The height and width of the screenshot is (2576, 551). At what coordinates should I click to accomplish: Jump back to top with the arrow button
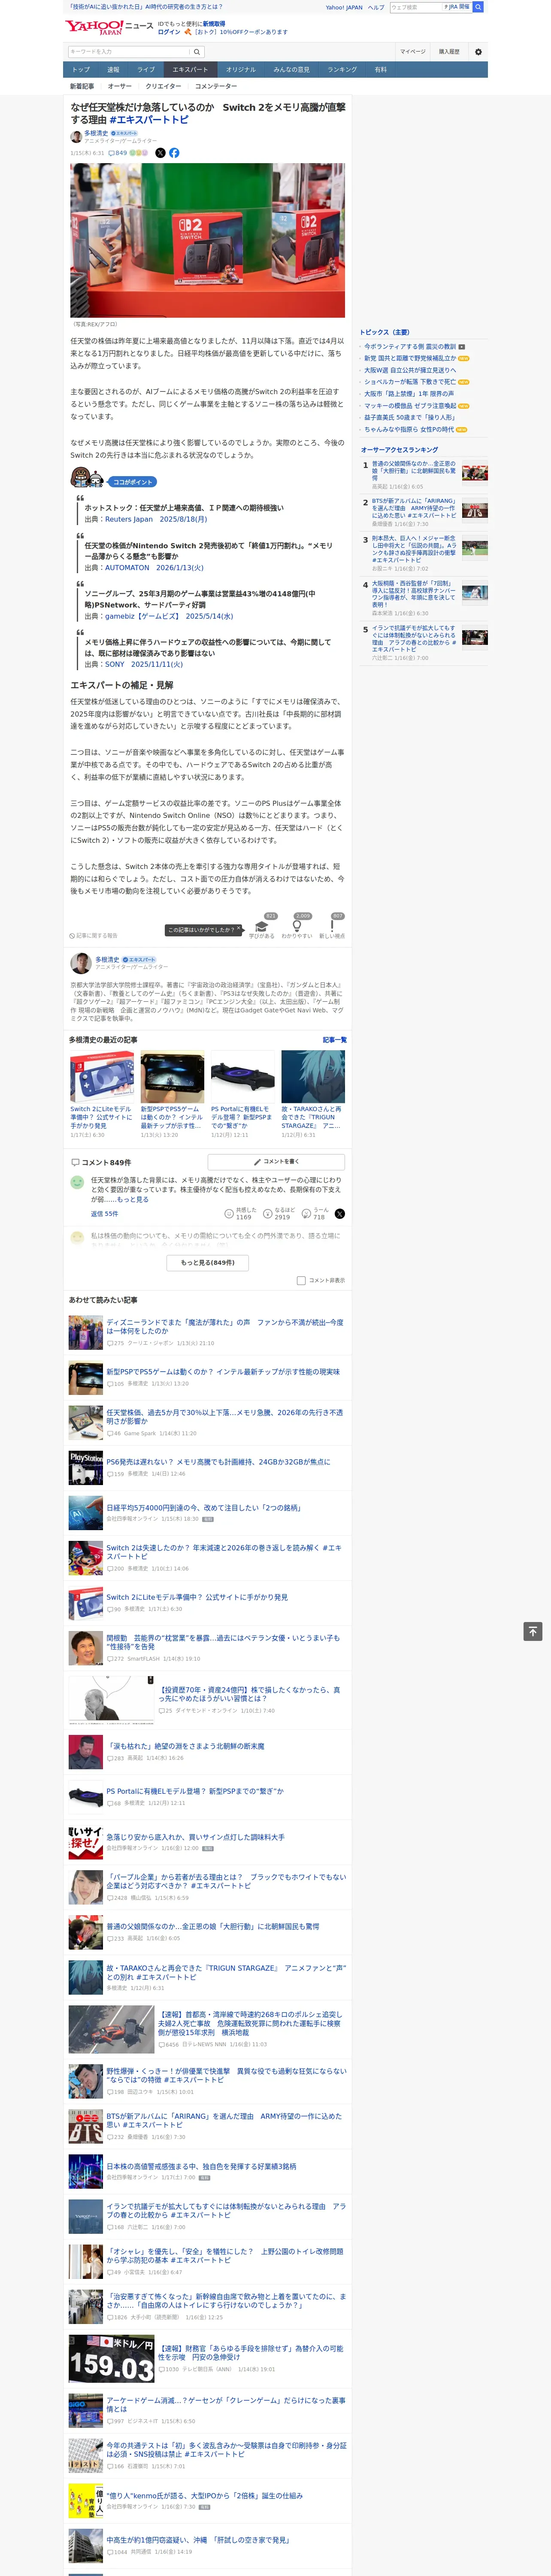(532, 1631)
